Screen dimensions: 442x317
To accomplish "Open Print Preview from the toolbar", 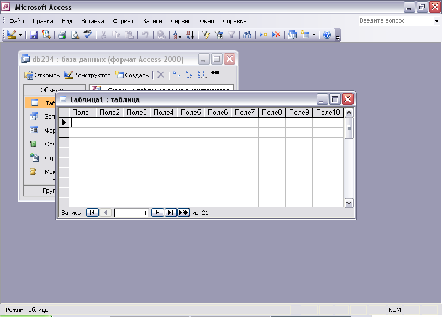I will click(75, 35).
